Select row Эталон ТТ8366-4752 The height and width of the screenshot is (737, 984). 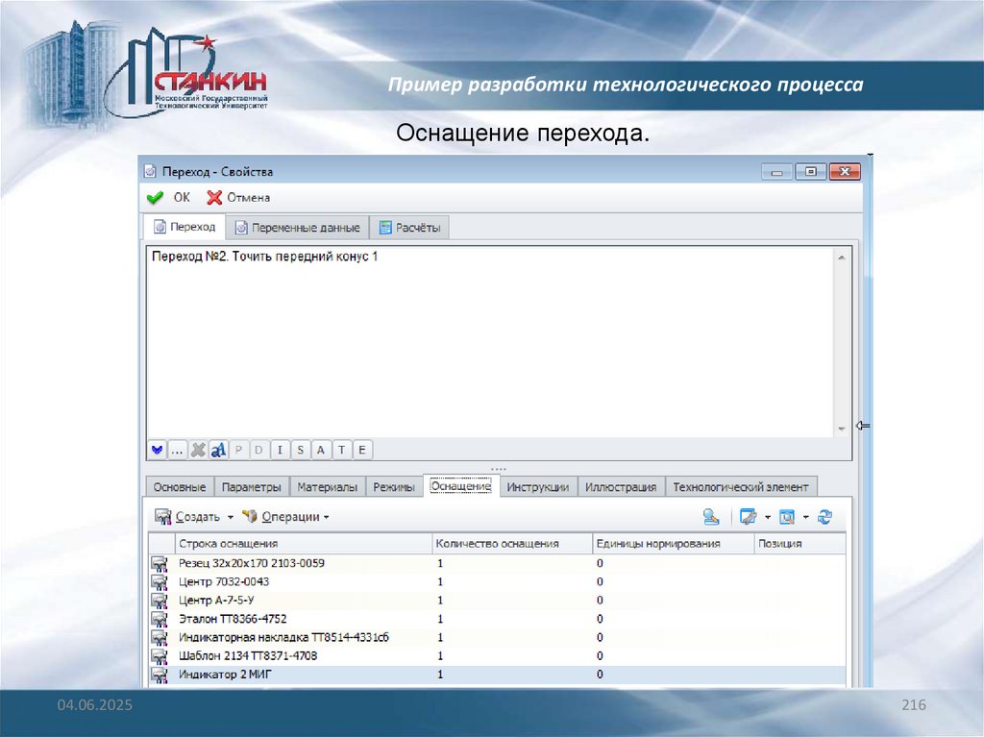498,619
